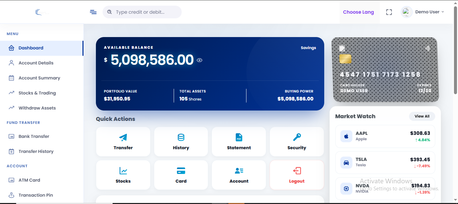Image resolution: width=458 pixels, height=204 pixels.
Task: Click the paper plane Transfer icon
Action: (x=123, y=137)
